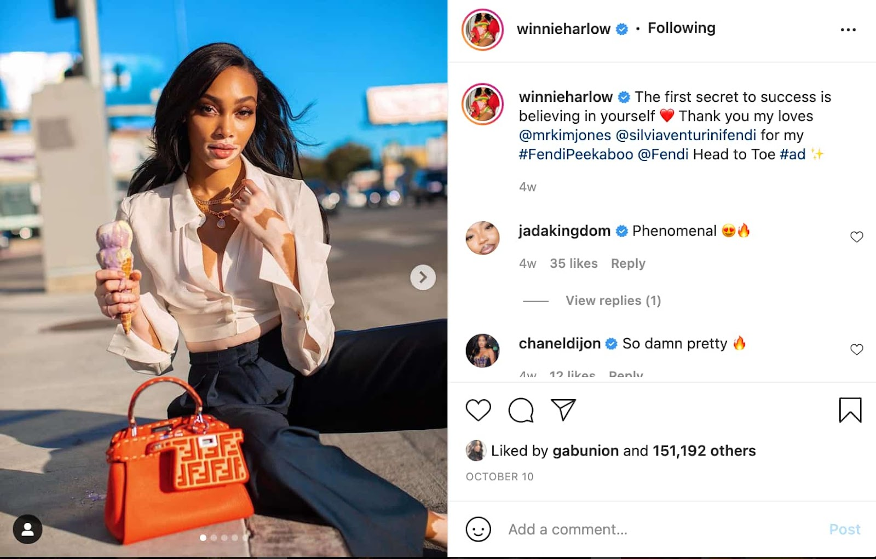This screenshot has height=559, width=876.
Task: Open the @mrkimjones mention link
Action: (565, 135)
